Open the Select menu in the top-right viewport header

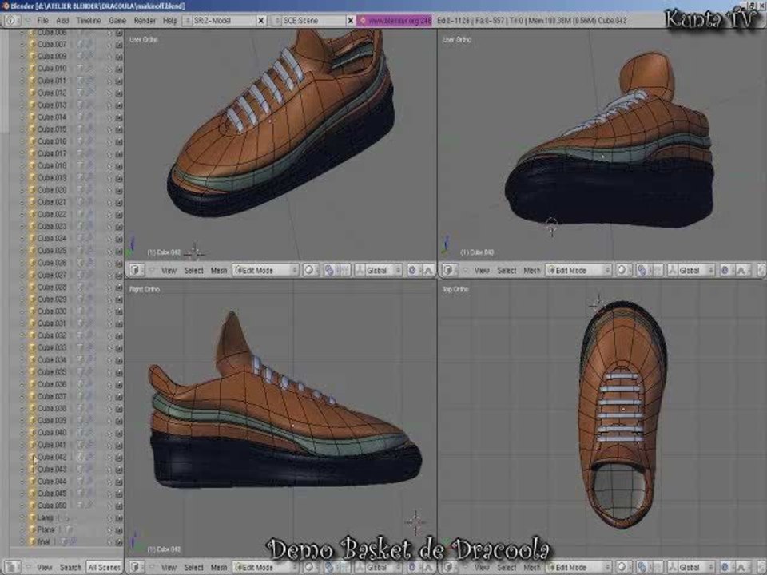coord(507,270)
